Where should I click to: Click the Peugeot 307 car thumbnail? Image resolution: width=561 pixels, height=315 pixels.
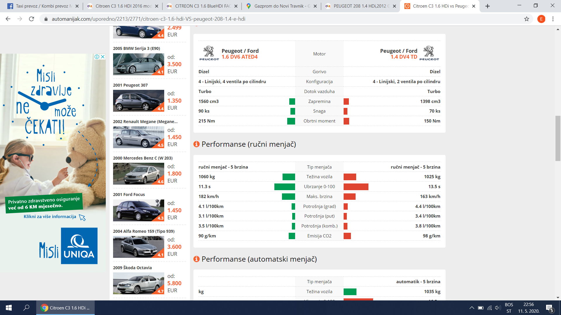138,101
